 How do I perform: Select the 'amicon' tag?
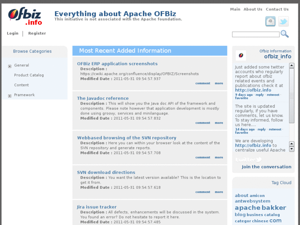(x=257, y=196)
